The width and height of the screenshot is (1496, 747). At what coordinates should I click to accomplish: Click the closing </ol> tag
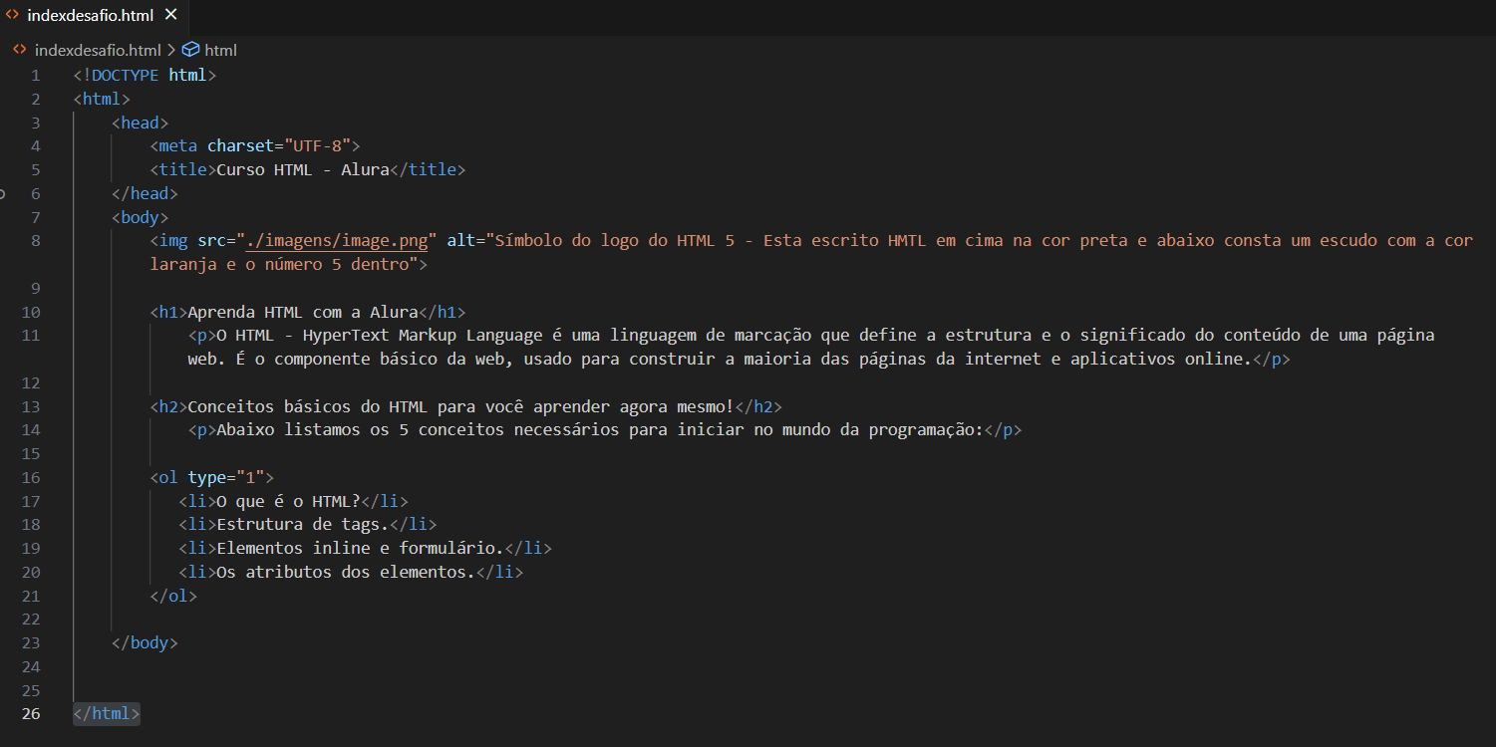click(173, 597)
